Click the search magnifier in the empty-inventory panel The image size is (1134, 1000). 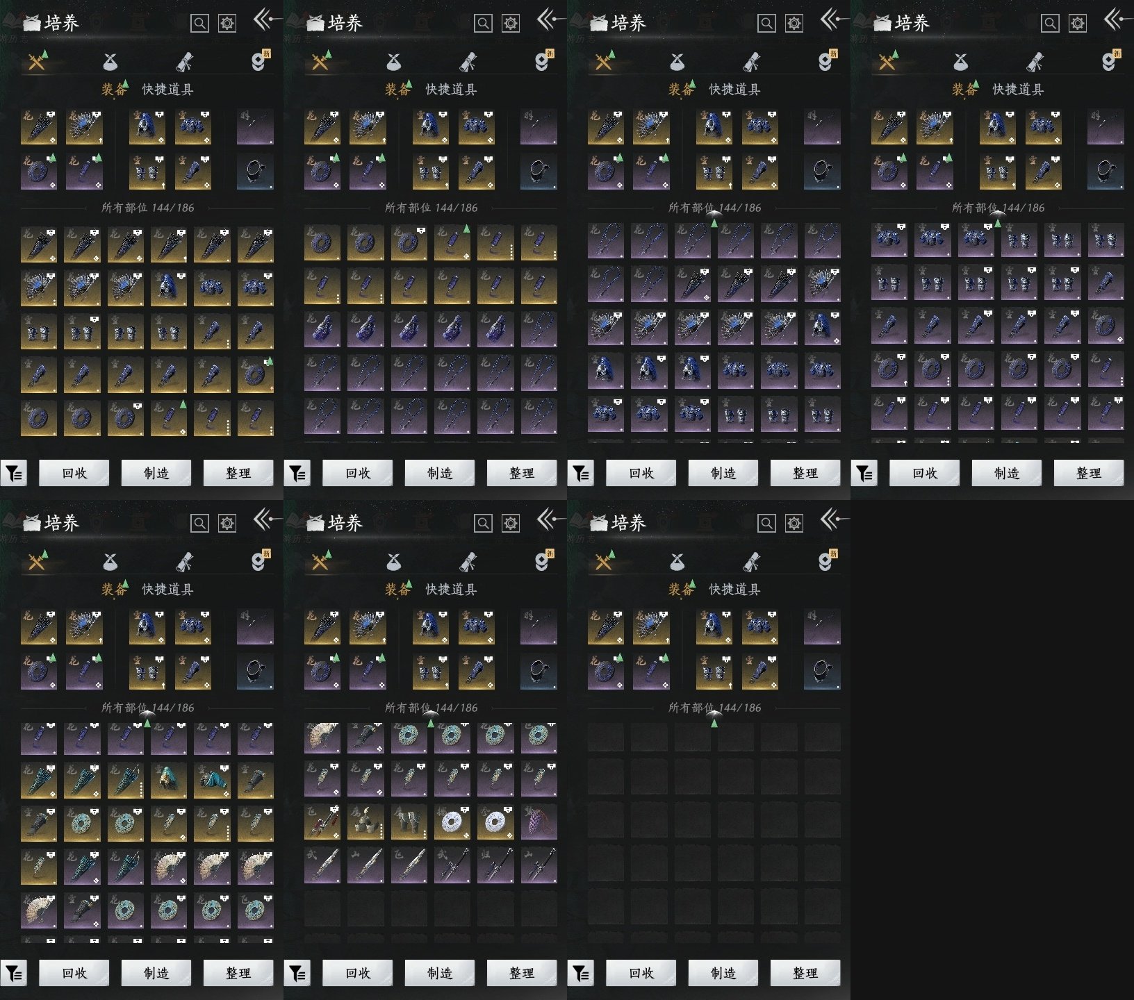[766, 523]
